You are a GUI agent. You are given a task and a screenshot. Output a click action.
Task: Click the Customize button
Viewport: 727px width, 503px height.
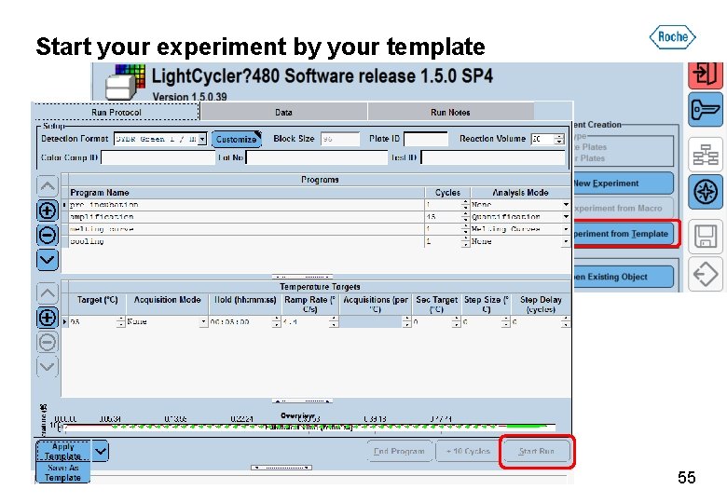pyautogui.click(x=237, y=139)
